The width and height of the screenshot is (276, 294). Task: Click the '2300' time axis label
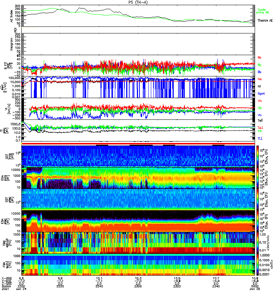coord(138,286)
